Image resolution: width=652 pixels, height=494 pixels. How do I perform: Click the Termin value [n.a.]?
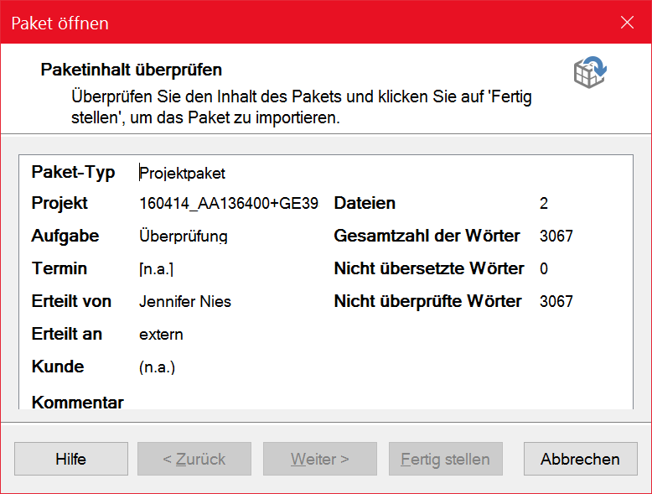click(157, 269)
